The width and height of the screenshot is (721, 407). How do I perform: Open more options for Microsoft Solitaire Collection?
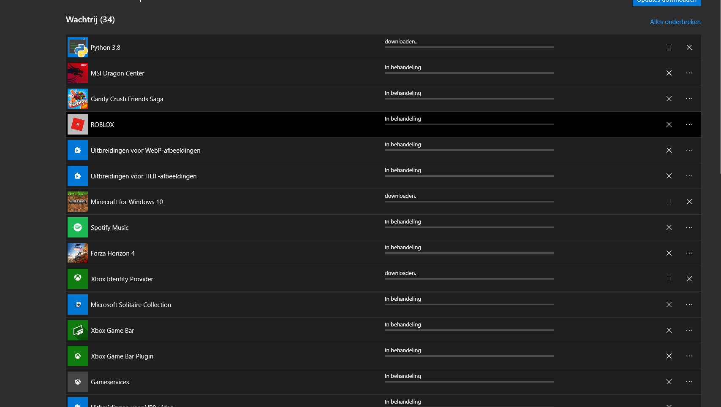[x=689, y=305]
